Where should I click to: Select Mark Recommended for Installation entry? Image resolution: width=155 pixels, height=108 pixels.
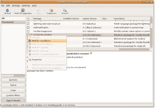point(47,65)
